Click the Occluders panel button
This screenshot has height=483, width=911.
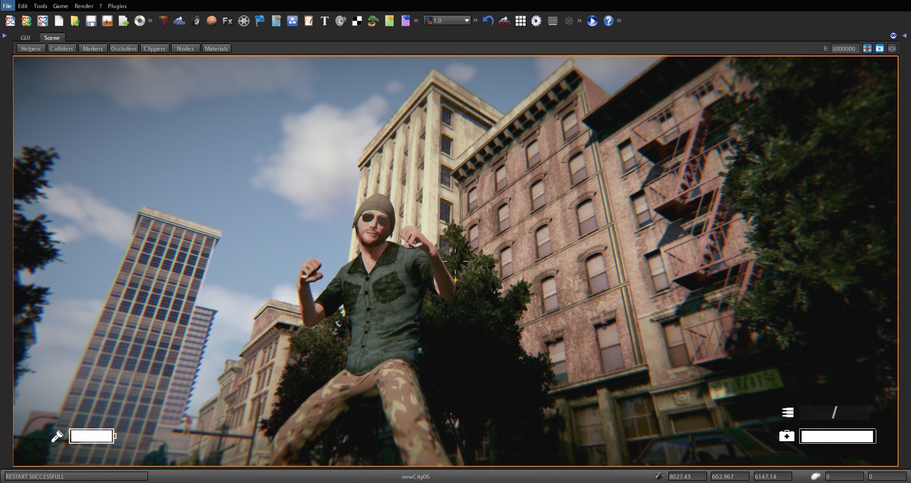tap(124, 48)
